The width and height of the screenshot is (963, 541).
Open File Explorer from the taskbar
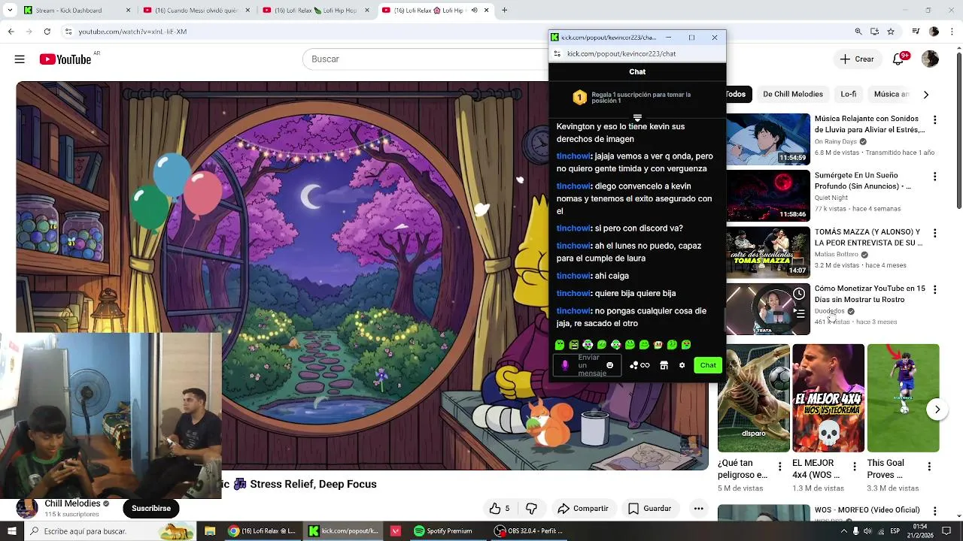pyautogui.click(x=210, y=531)
